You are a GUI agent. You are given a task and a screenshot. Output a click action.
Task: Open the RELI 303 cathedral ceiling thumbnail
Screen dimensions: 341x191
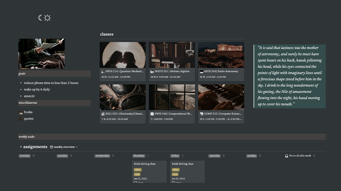[123, 97]
